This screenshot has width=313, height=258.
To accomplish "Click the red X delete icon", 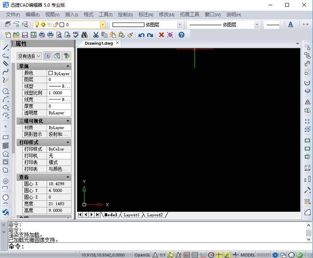I will [161, 35].
